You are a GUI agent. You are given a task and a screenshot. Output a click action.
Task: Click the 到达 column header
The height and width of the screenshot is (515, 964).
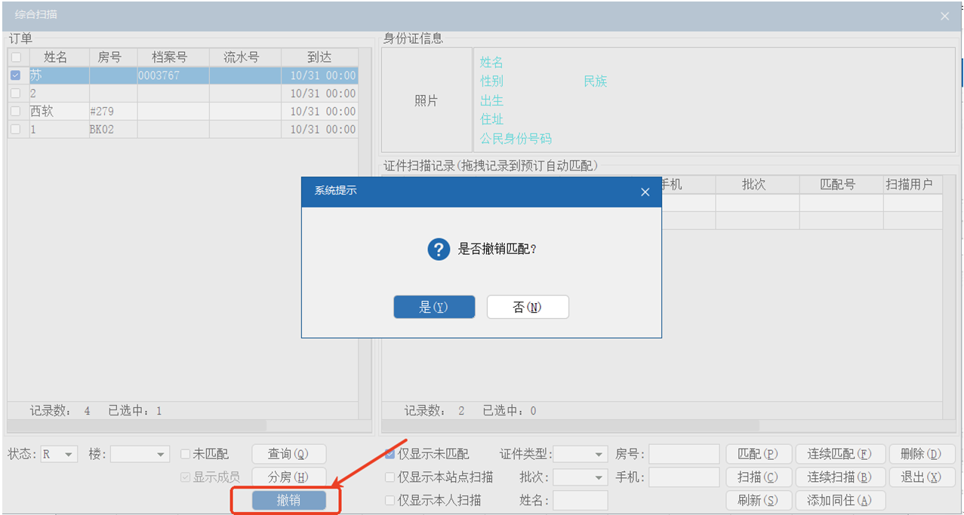(319, 57)
